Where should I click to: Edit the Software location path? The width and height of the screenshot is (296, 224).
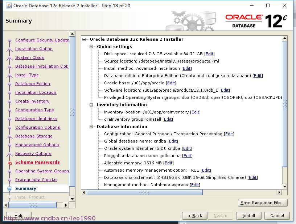[x=225, y=90]
